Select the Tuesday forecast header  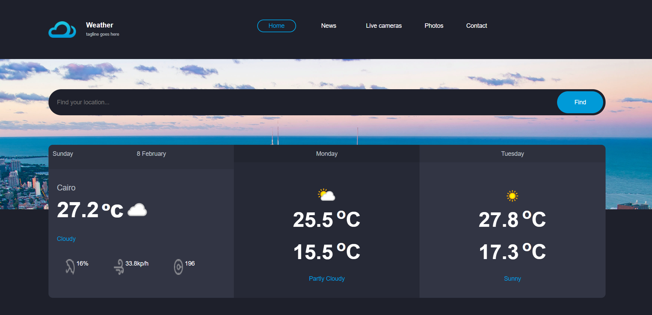pos(512,154)
